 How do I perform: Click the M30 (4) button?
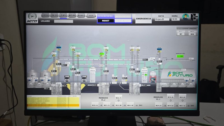(x=95, y=104)
